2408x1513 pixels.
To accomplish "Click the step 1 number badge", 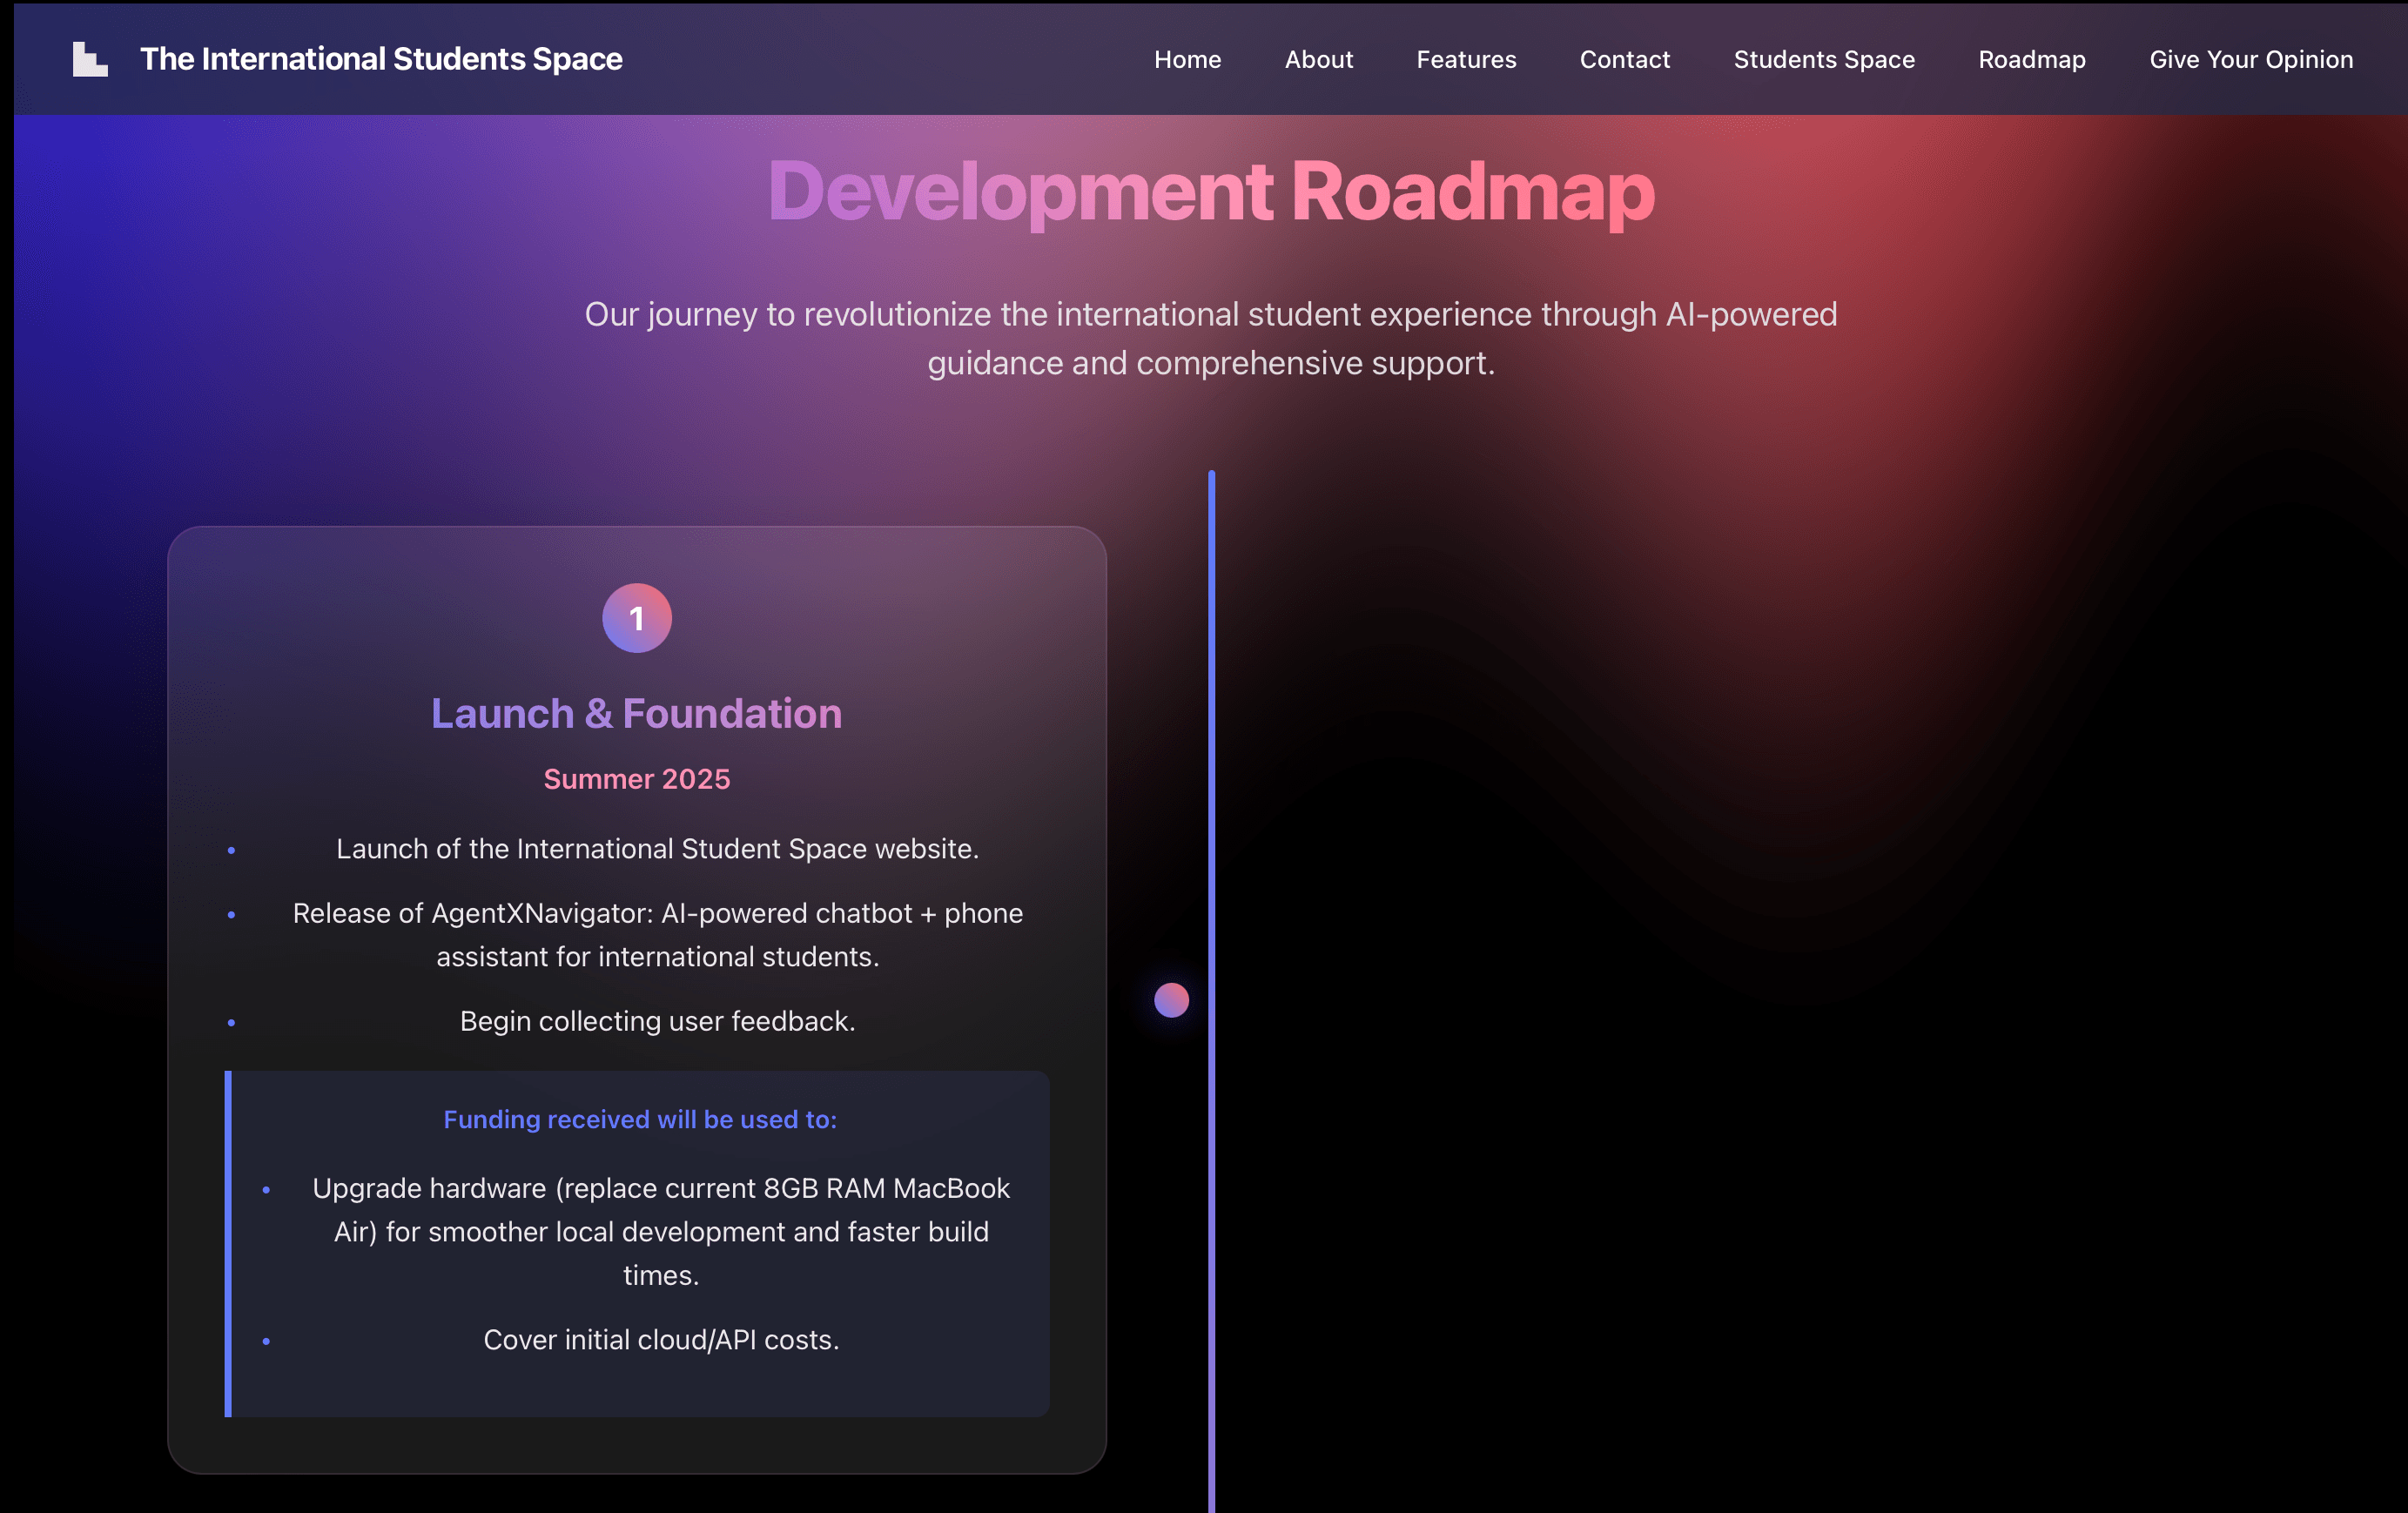I will coord(637,618).
